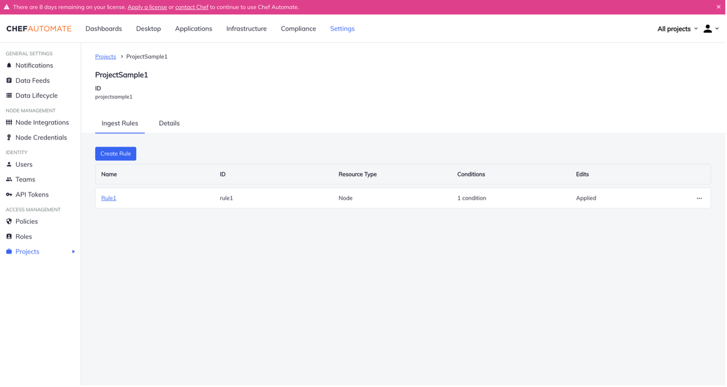The width and height of the screenshot is (727, 387).
Task: Click the Notifications bell icon
Action: [x=9, y=65]
